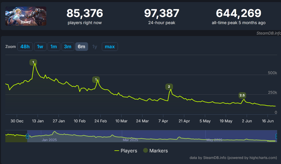This screenshot has height=164, width=281.
Task: Select the 6m zoom range
Action: point(82,47)
